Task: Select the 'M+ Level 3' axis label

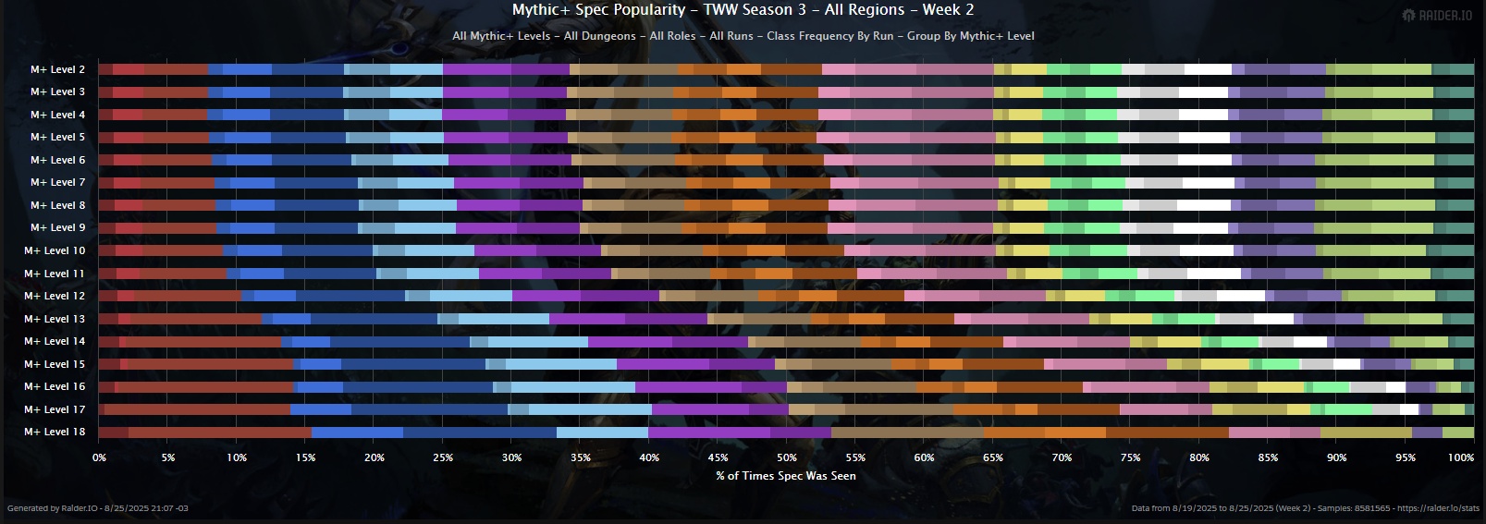Action: click(x=57, y=91)
